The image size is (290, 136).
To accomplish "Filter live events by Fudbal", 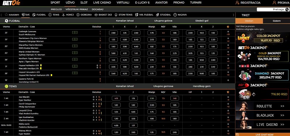I will [39, 15].
